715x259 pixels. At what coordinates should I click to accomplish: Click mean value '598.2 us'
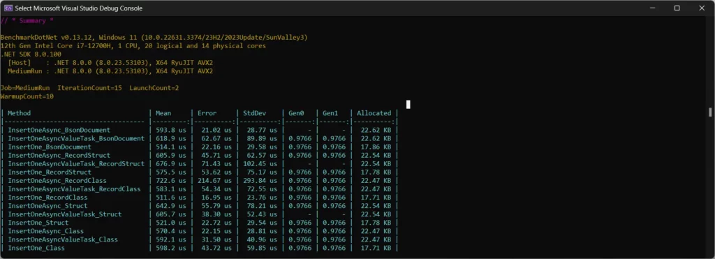pyautogui.click(x=171, y=248)
